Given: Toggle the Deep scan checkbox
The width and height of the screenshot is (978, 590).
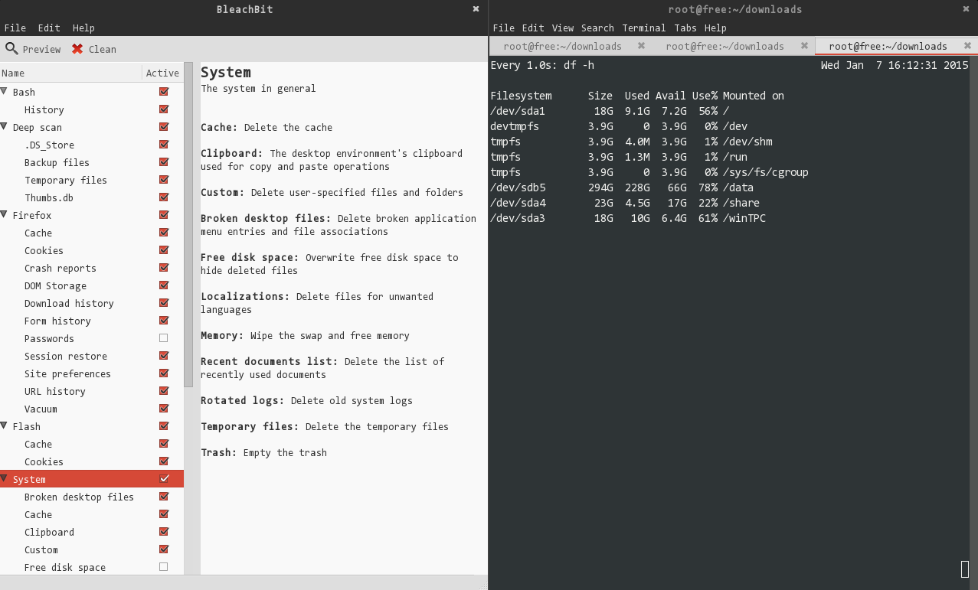Looking at the screenshot, I should 163,127.
